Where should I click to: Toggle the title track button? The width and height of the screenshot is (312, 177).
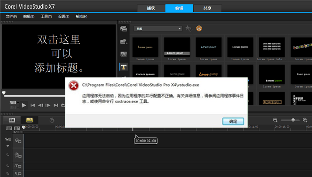pyautogui.click(x=18, y=166)
